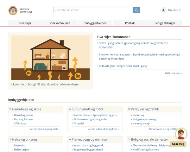190x152 pixels.
Task: Open the Innbyggerhjelpen tab
Action: pos(95,23)
